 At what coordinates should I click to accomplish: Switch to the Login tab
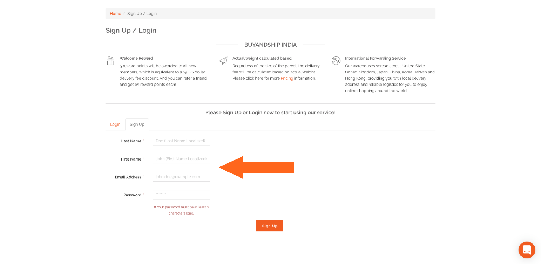tap(115, 124)
